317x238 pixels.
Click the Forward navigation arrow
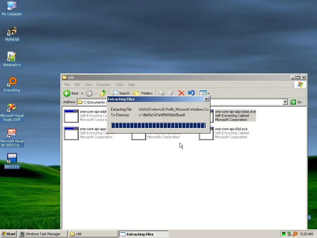89,93
